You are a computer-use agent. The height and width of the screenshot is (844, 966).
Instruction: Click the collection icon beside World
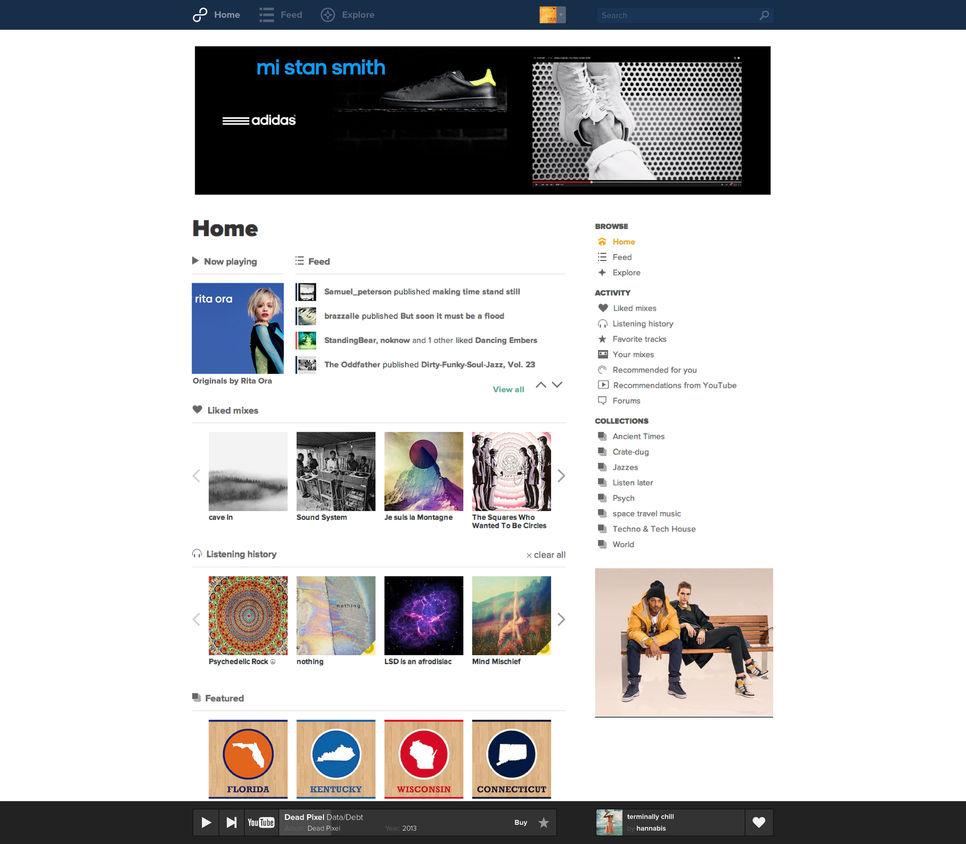pos(602,544)
